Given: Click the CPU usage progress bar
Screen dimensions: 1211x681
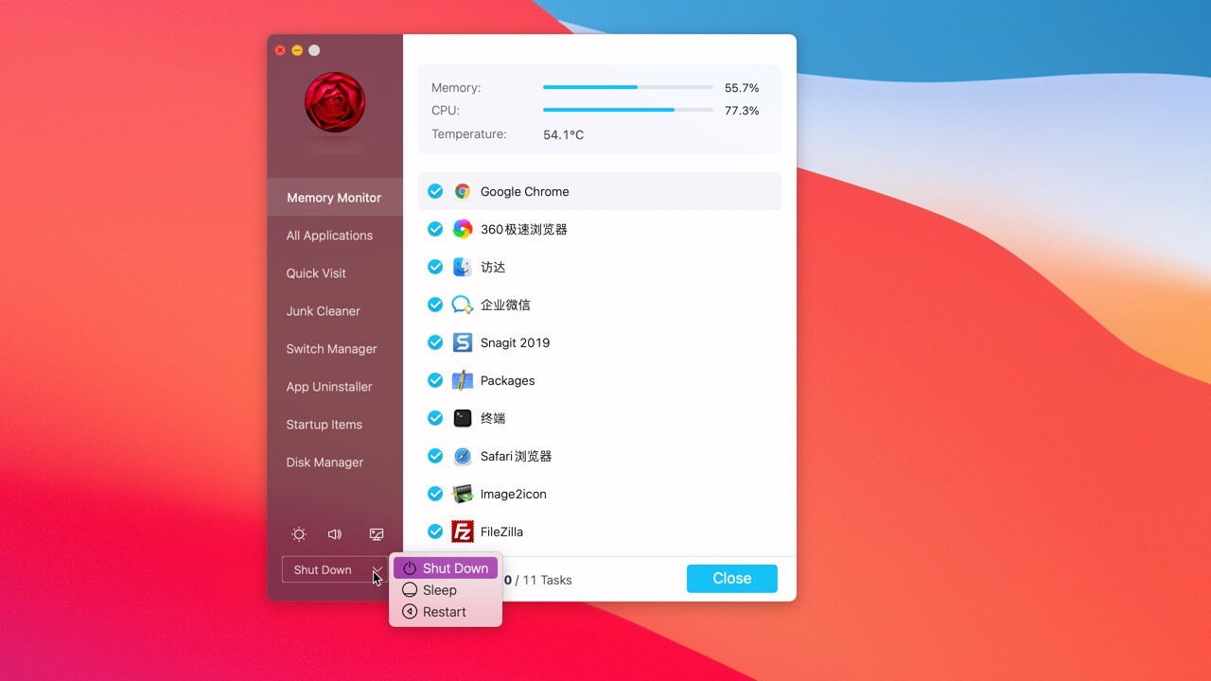Looking at the screenshot, I should click(628, 110).
